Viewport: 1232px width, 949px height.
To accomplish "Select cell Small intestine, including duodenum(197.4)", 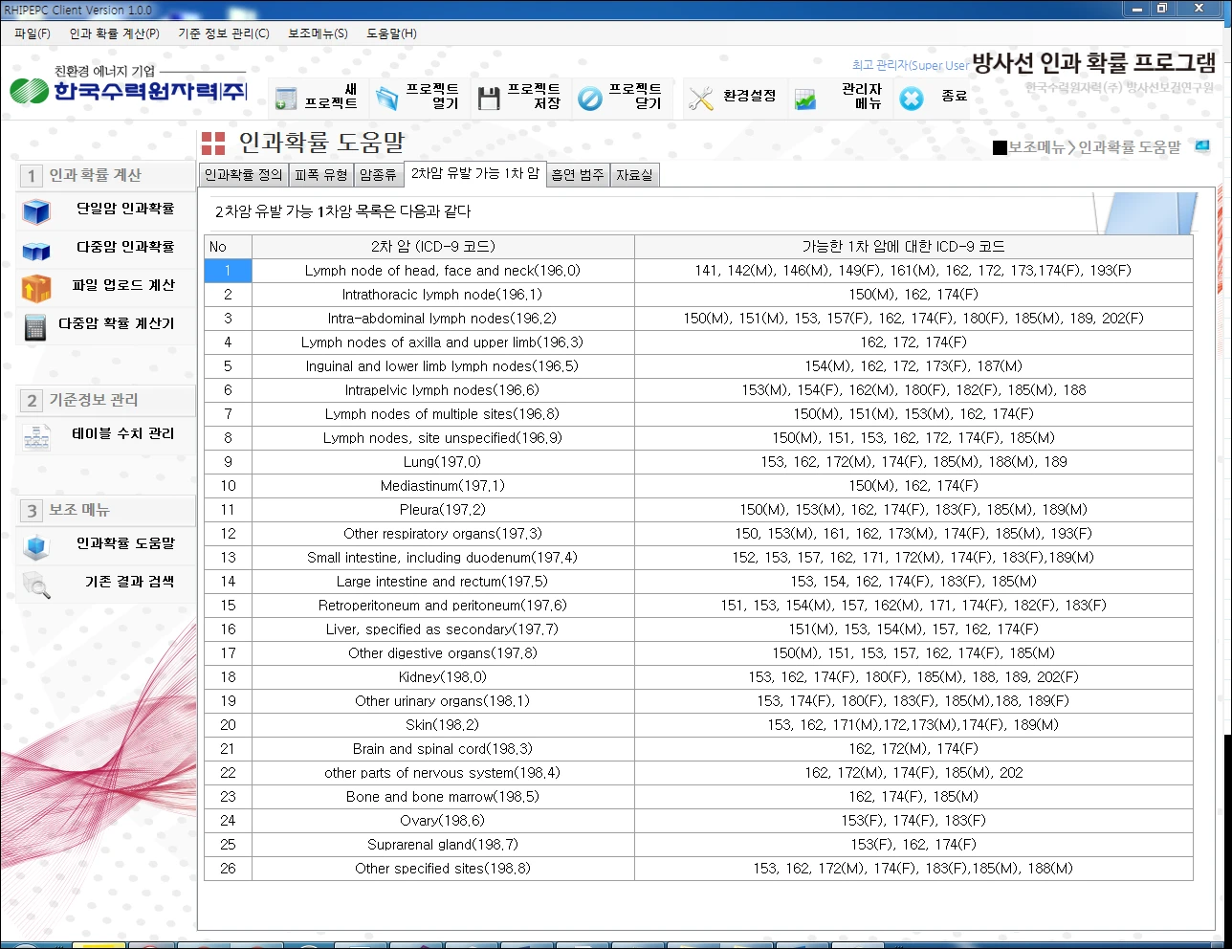I will pyautogui.click(x=443, y=558).
